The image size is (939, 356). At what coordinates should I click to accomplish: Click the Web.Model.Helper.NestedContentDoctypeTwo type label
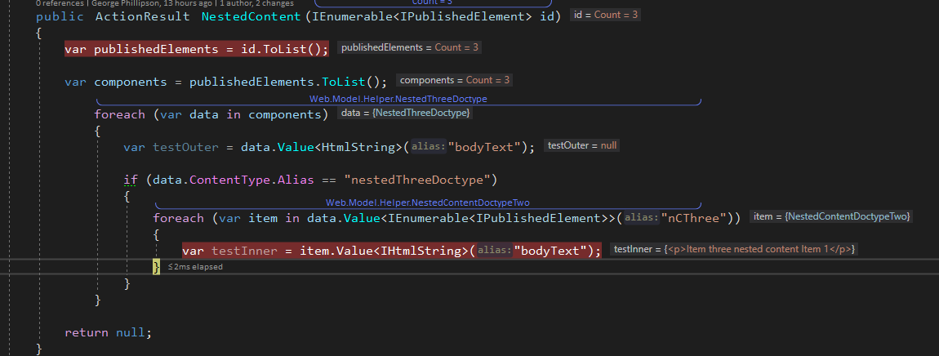point(428,202)
